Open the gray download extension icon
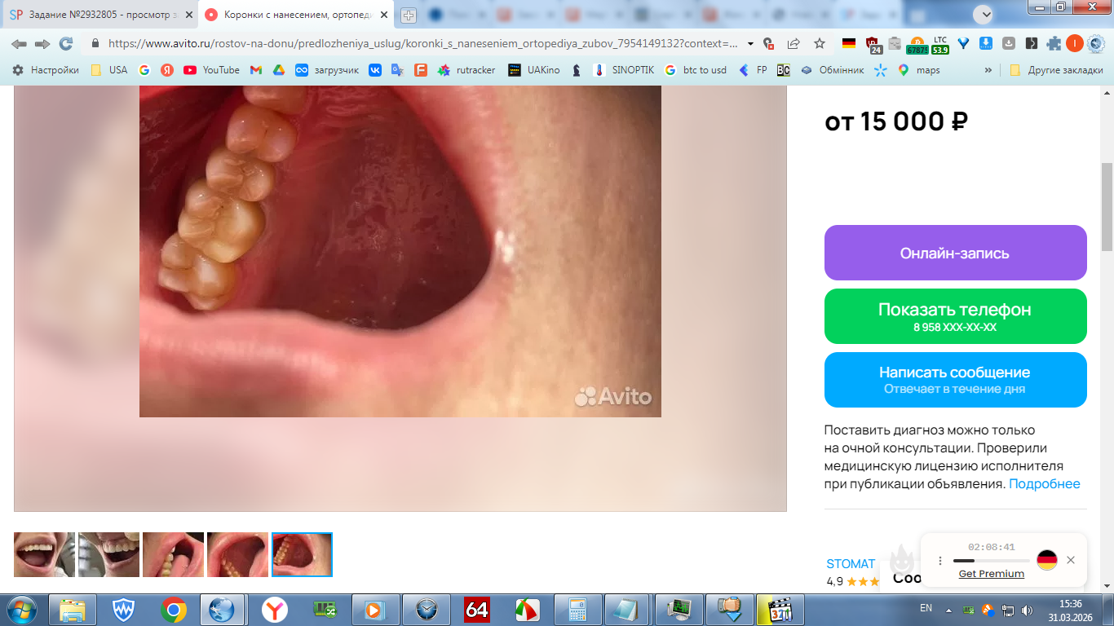 point(1009,43)
